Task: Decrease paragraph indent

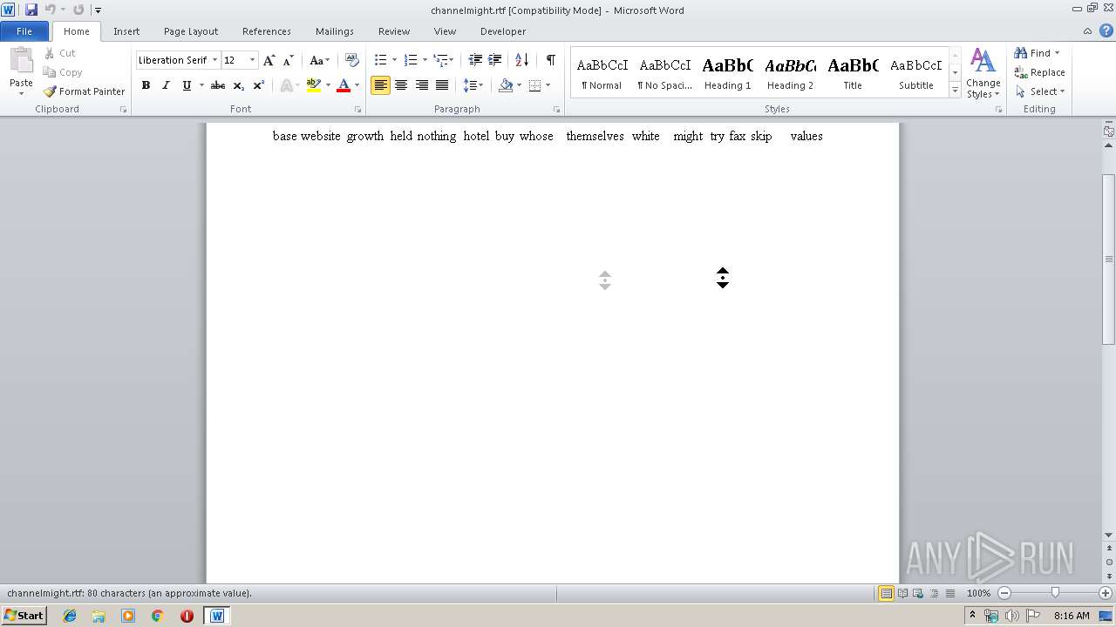Action: click(475, 60)
